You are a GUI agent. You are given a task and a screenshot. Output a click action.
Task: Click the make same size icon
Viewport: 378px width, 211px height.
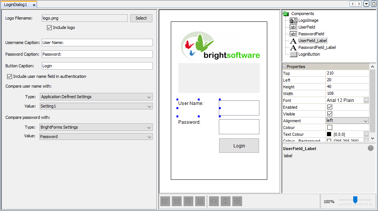click(237, 201)
